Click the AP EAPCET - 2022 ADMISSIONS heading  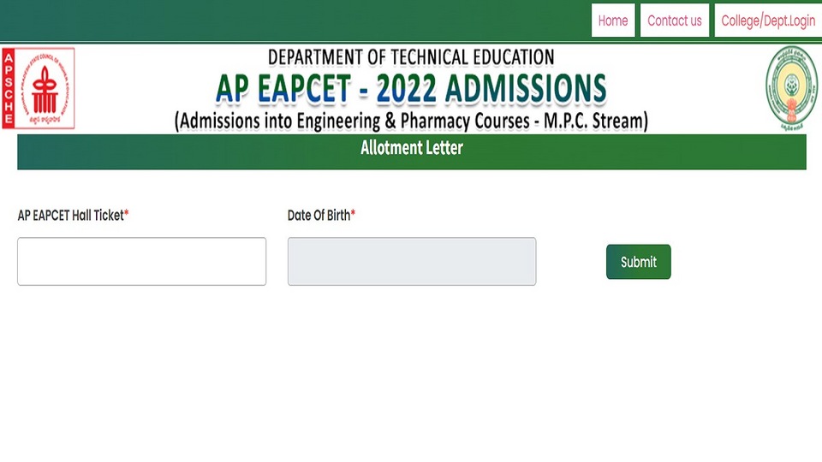(412, 88)
